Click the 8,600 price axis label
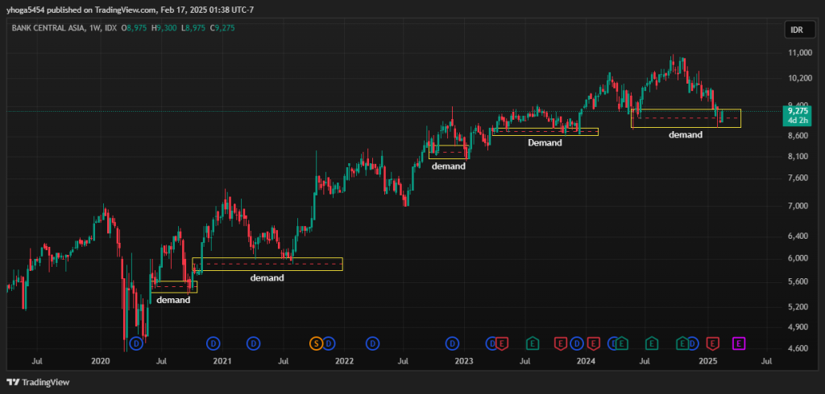This screenshot has height=394, width=825. 798,136
